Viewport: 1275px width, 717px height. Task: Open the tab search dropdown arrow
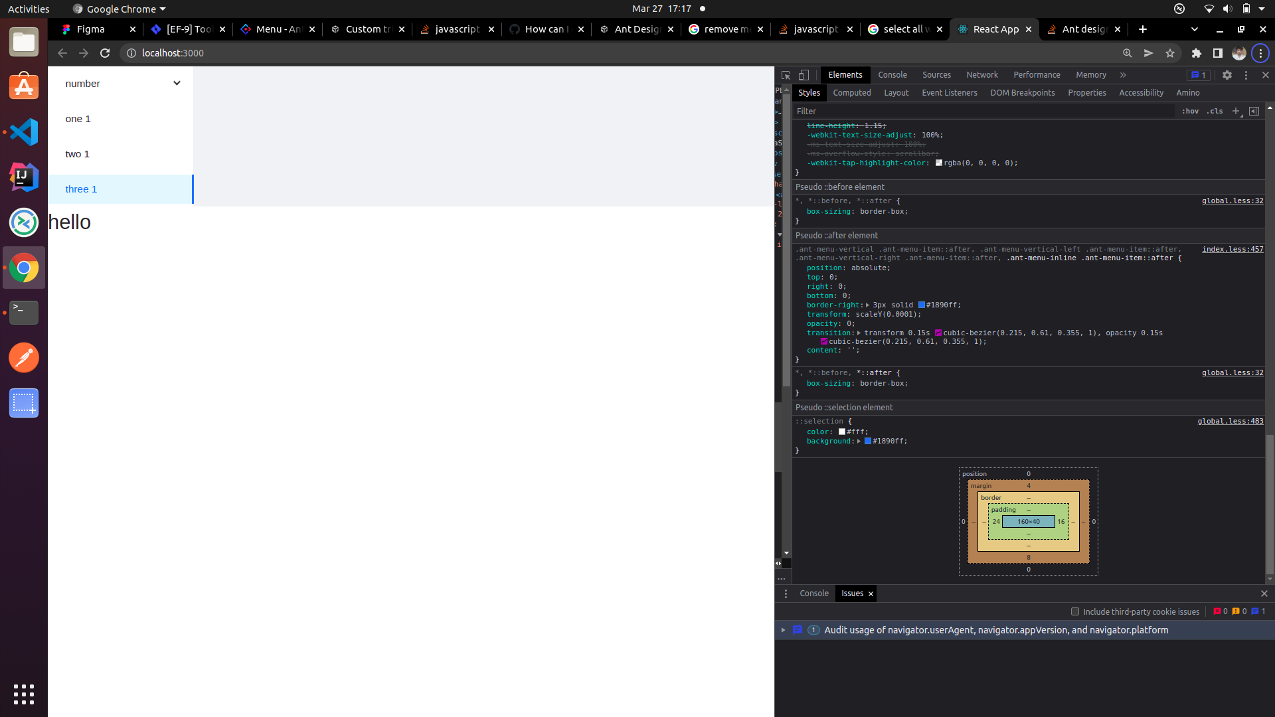[x=1195, y=29]
